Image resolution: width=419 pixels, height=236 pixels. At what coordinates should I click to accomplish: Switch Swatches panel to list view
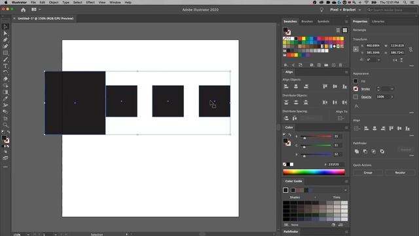click(x=338, y=30)
